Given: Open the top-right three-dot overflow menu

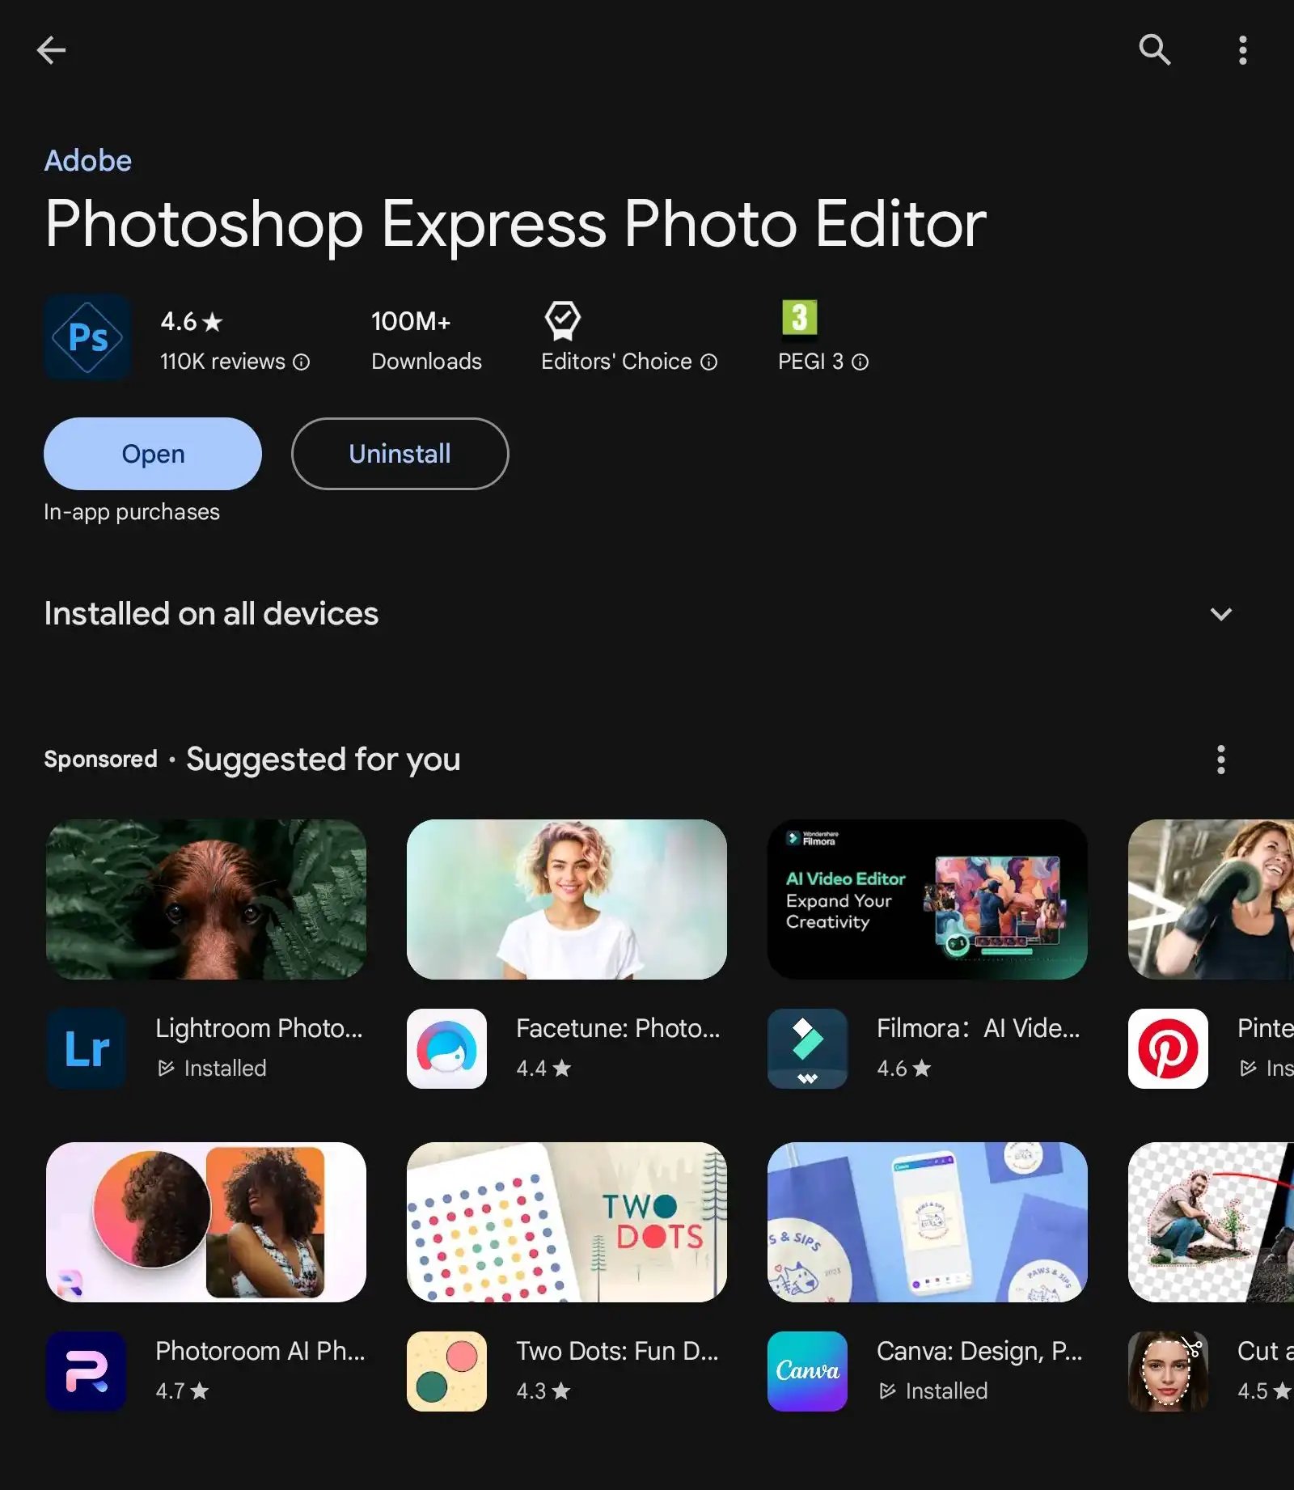Looking at the screenshot, I should click(1242, 50).
